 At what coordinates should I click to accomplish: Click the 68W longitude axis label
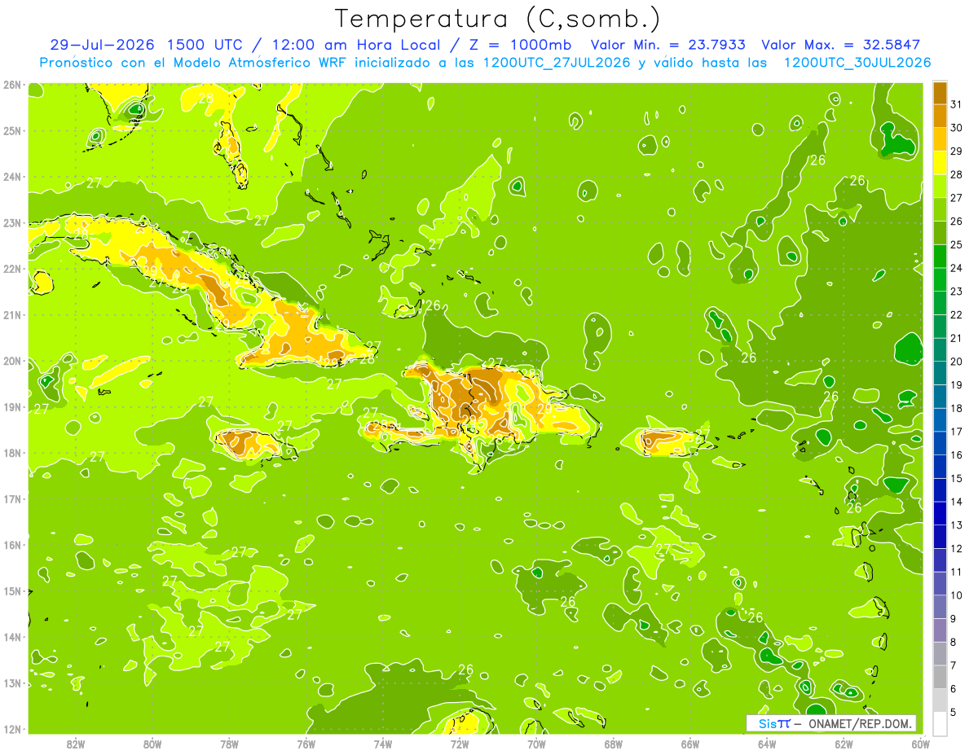pos(614,744)
